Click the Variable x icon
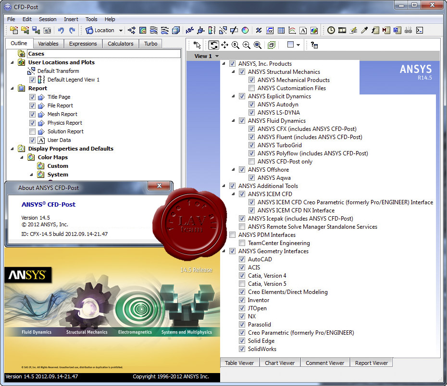447x386 pixels. (259, 30)
